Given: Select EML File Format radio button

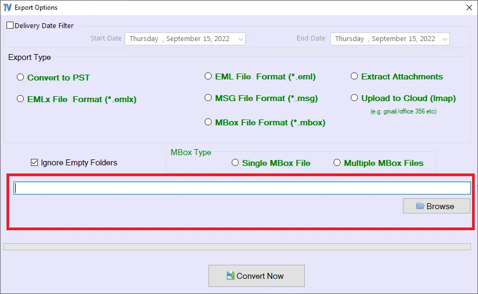Looking at the screenshot, I should click(x=208, y=76).
